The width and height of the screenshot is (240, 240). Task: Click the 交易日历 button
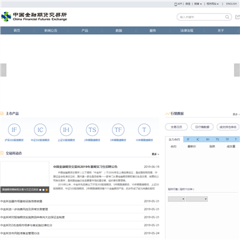tap(176, 127)
